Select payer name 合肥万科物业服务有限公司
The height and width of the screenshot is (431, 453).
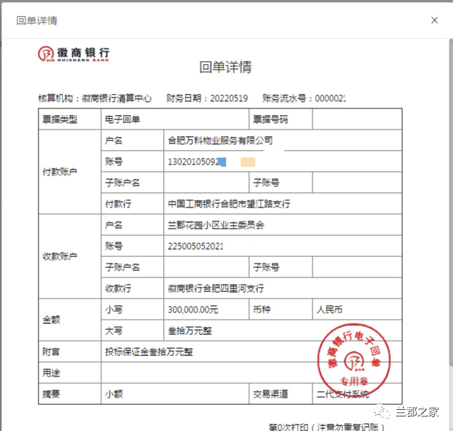(x=220, y=141)
